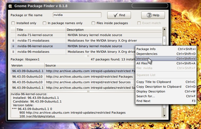The height and width of the screenshot is (129, 201).
Task: Choose Display Description menu entry
Action: click(x=166, y=91)
